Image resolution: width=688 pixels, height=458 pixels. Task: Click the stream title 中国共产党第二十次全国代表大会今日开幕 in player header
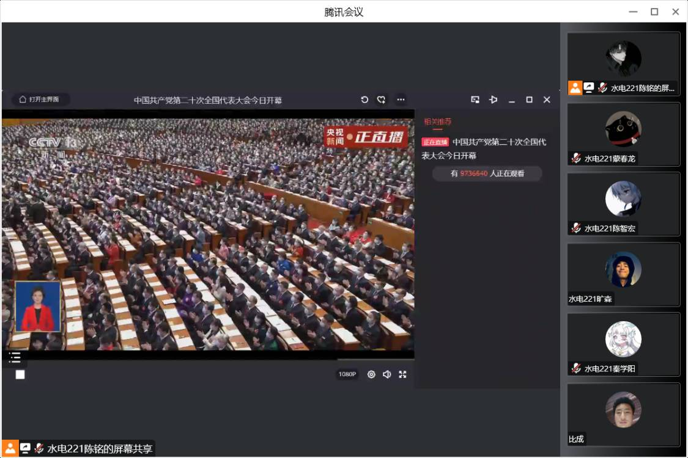[x=207, y=100]
